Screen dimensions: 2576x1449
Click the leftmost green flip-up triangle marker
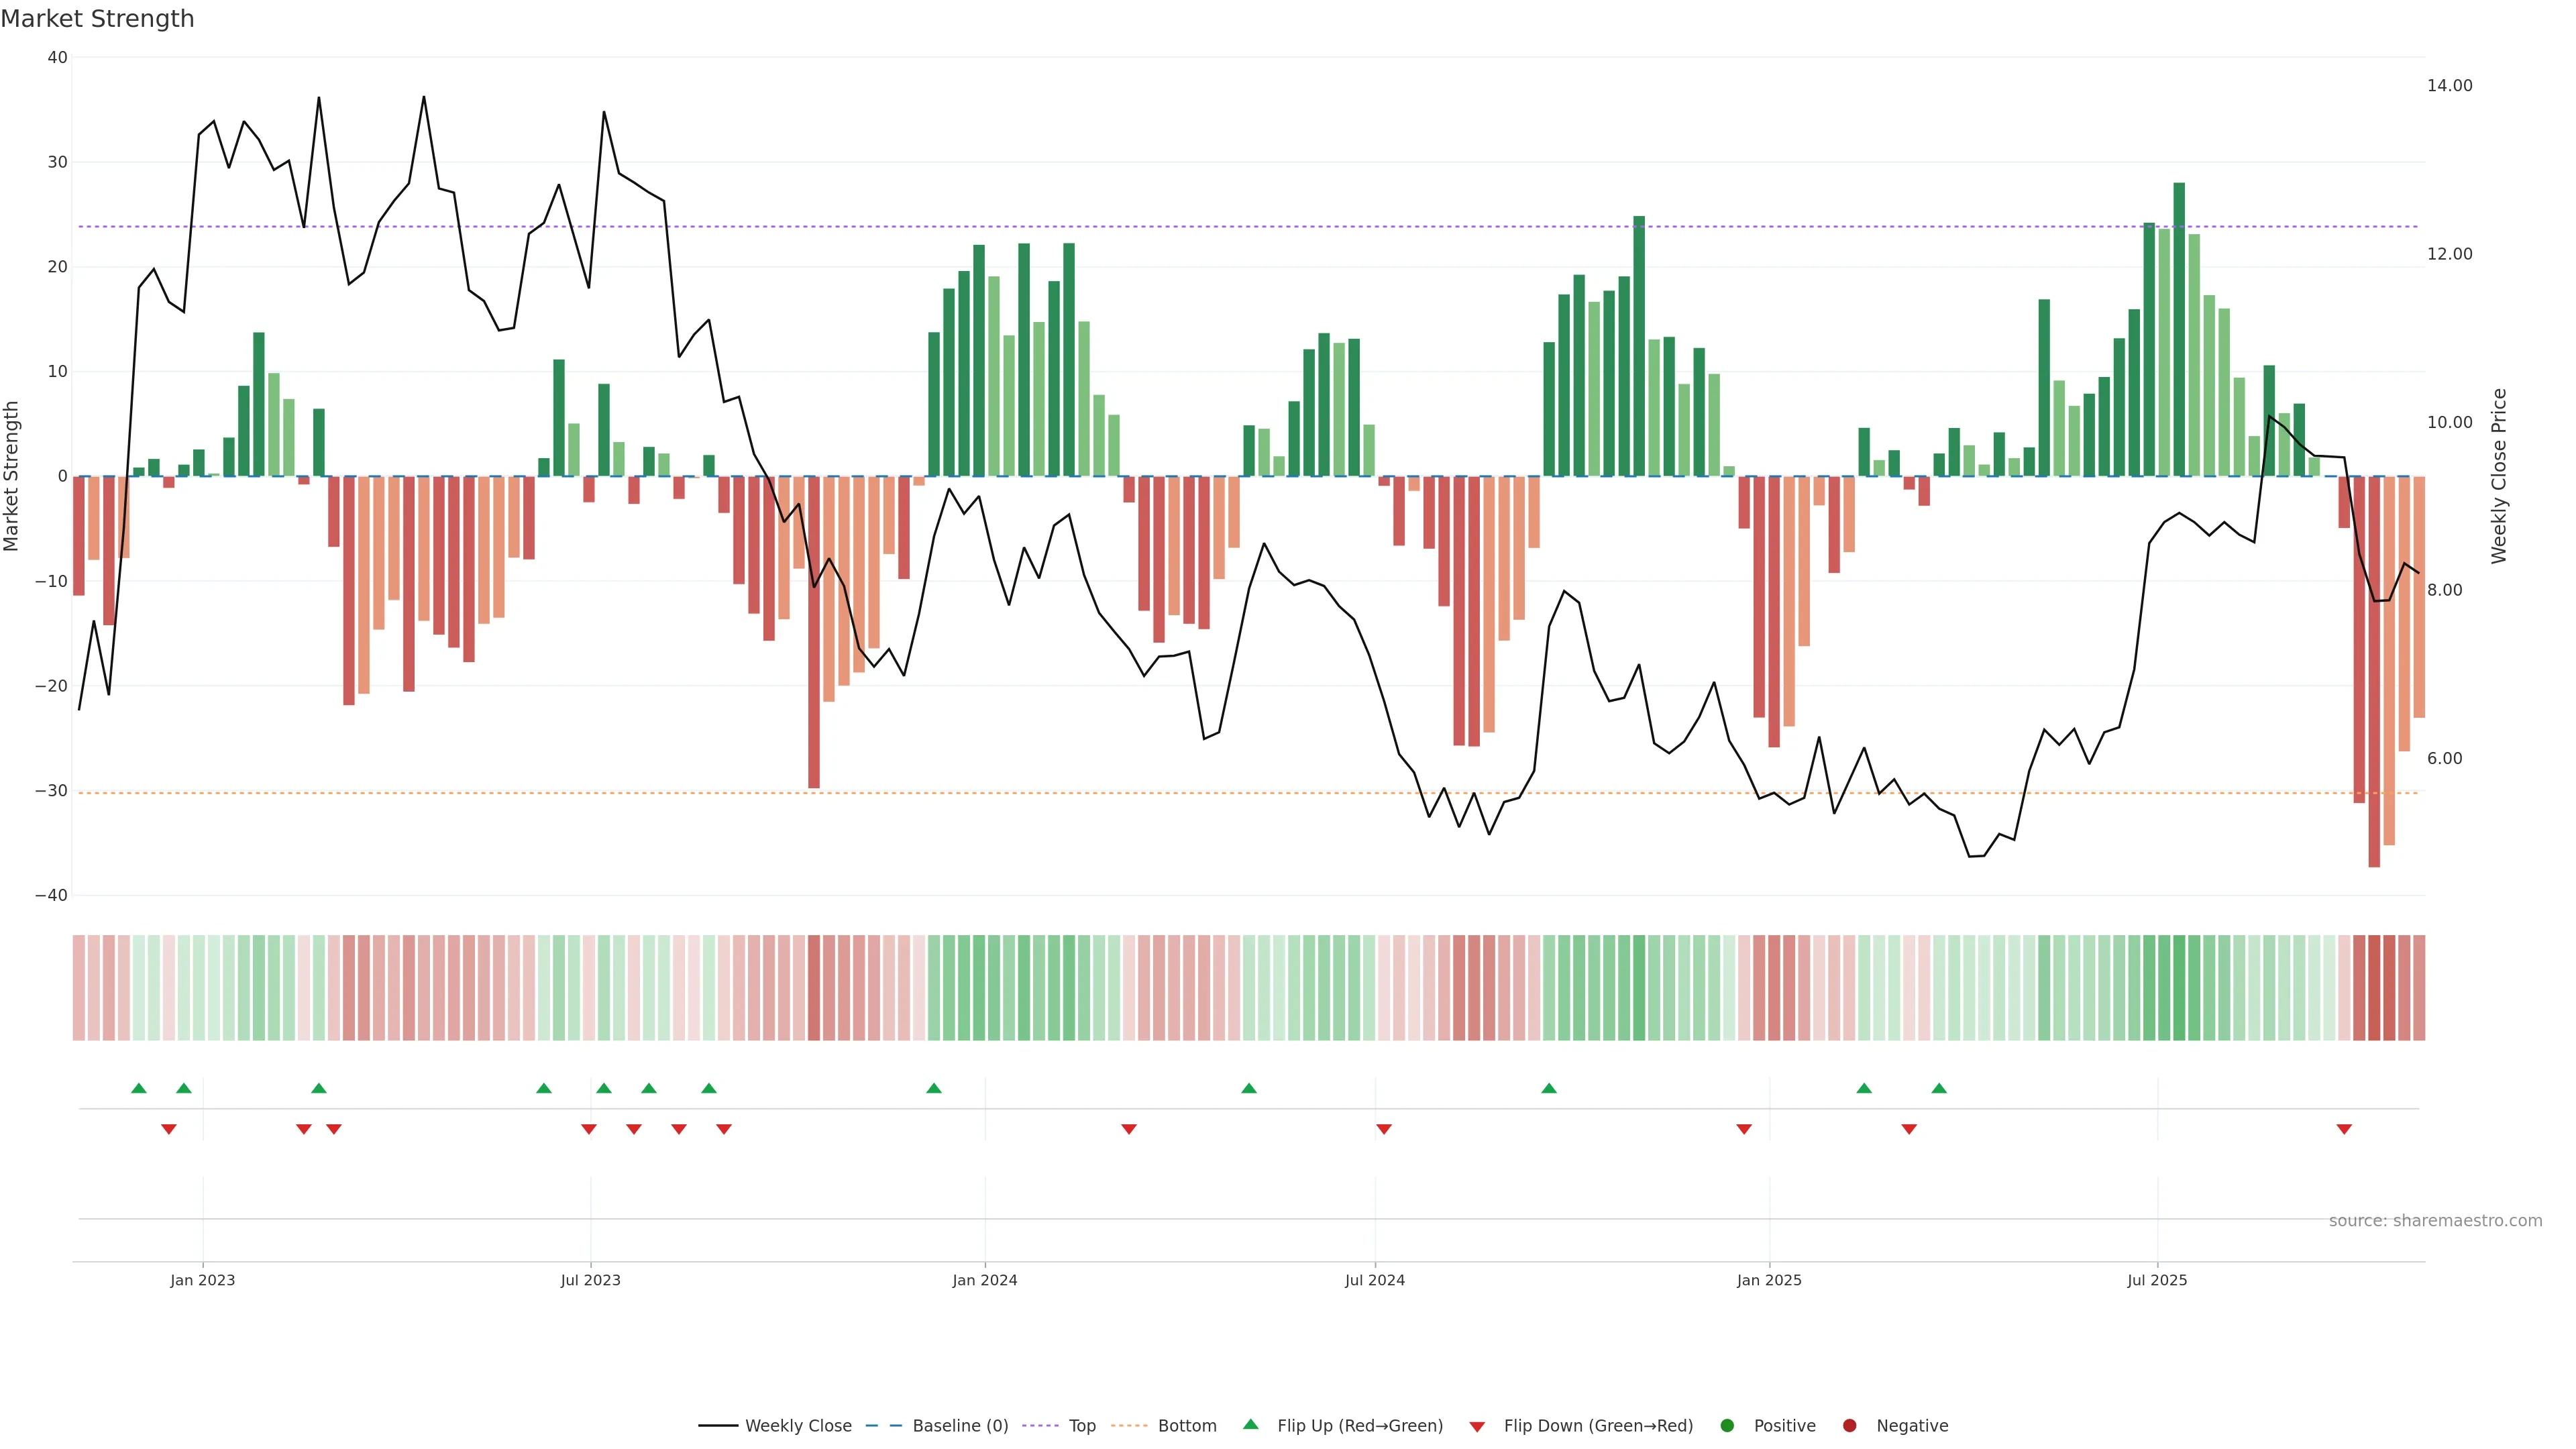[139, 1088]
